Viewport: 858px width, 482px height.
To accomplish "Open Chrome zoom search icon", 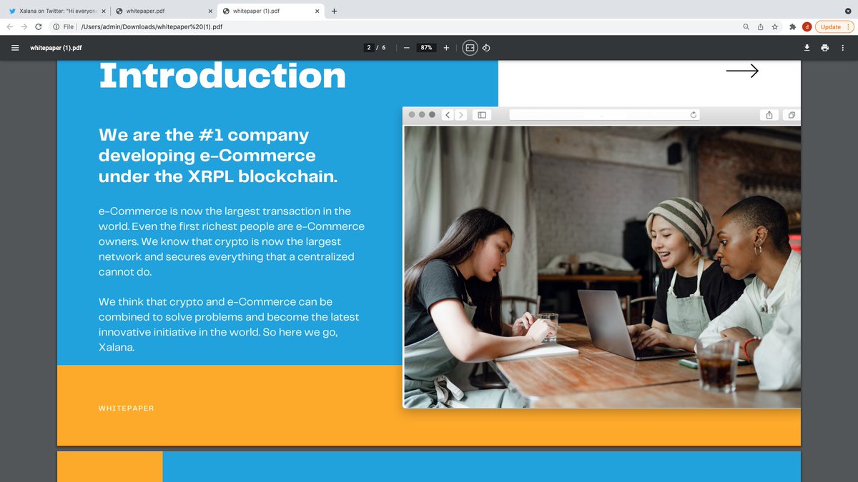I will coord(746,26).
